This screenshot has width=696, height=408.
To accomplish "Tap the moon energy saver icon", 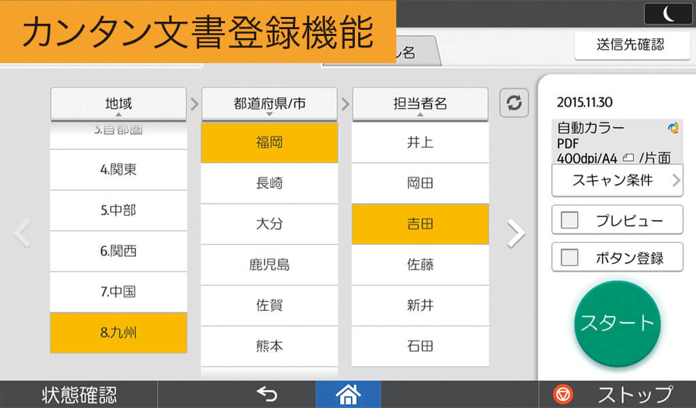I will point(668,14).
